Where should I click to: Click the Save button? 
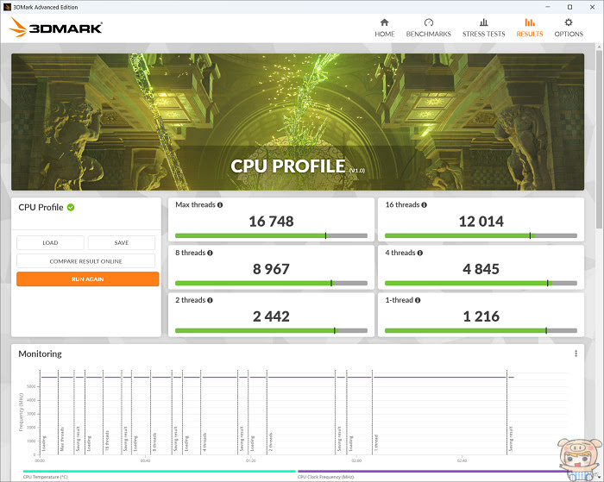coord(122,242)
